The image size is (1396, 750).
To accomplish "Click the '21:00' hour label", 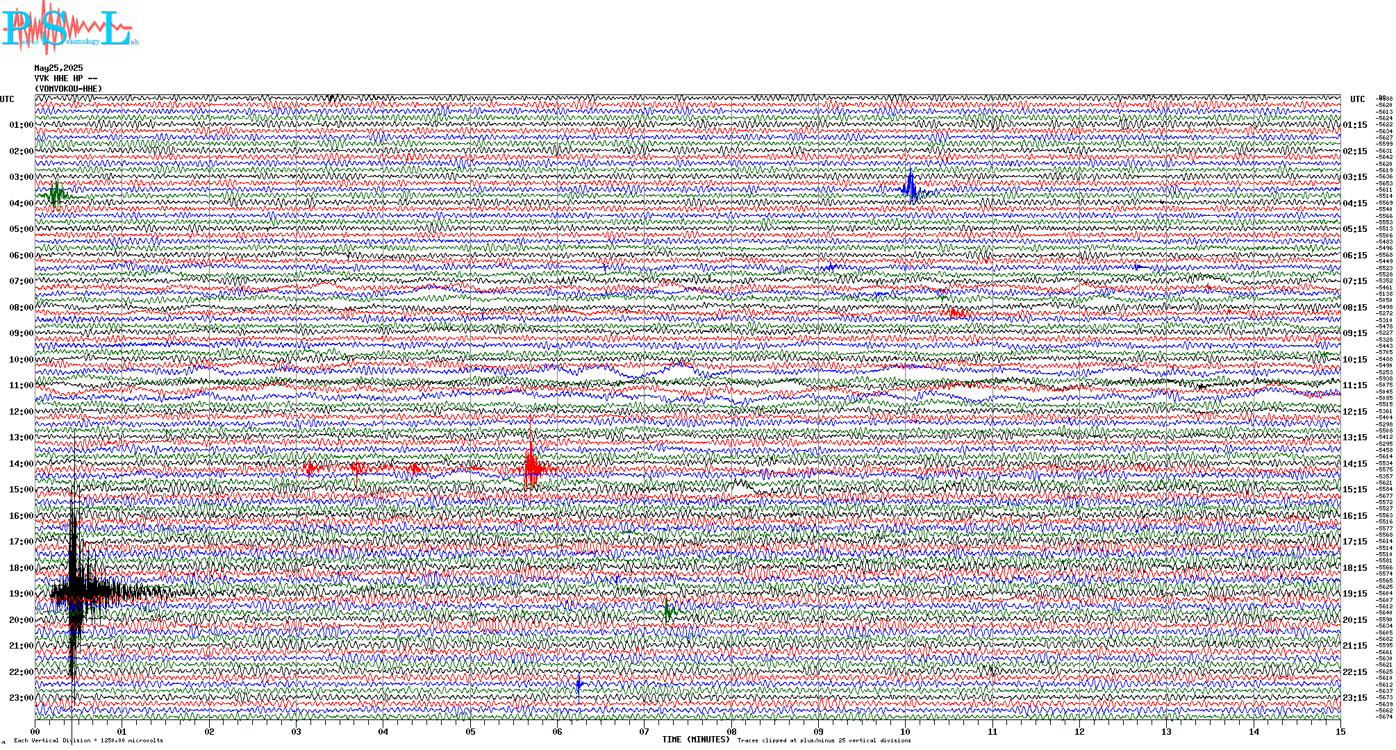I will click(21, 646).
